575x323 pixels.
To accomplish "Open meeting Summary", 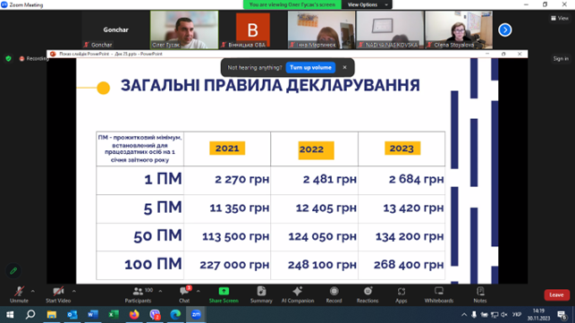I will click(261, 294).
